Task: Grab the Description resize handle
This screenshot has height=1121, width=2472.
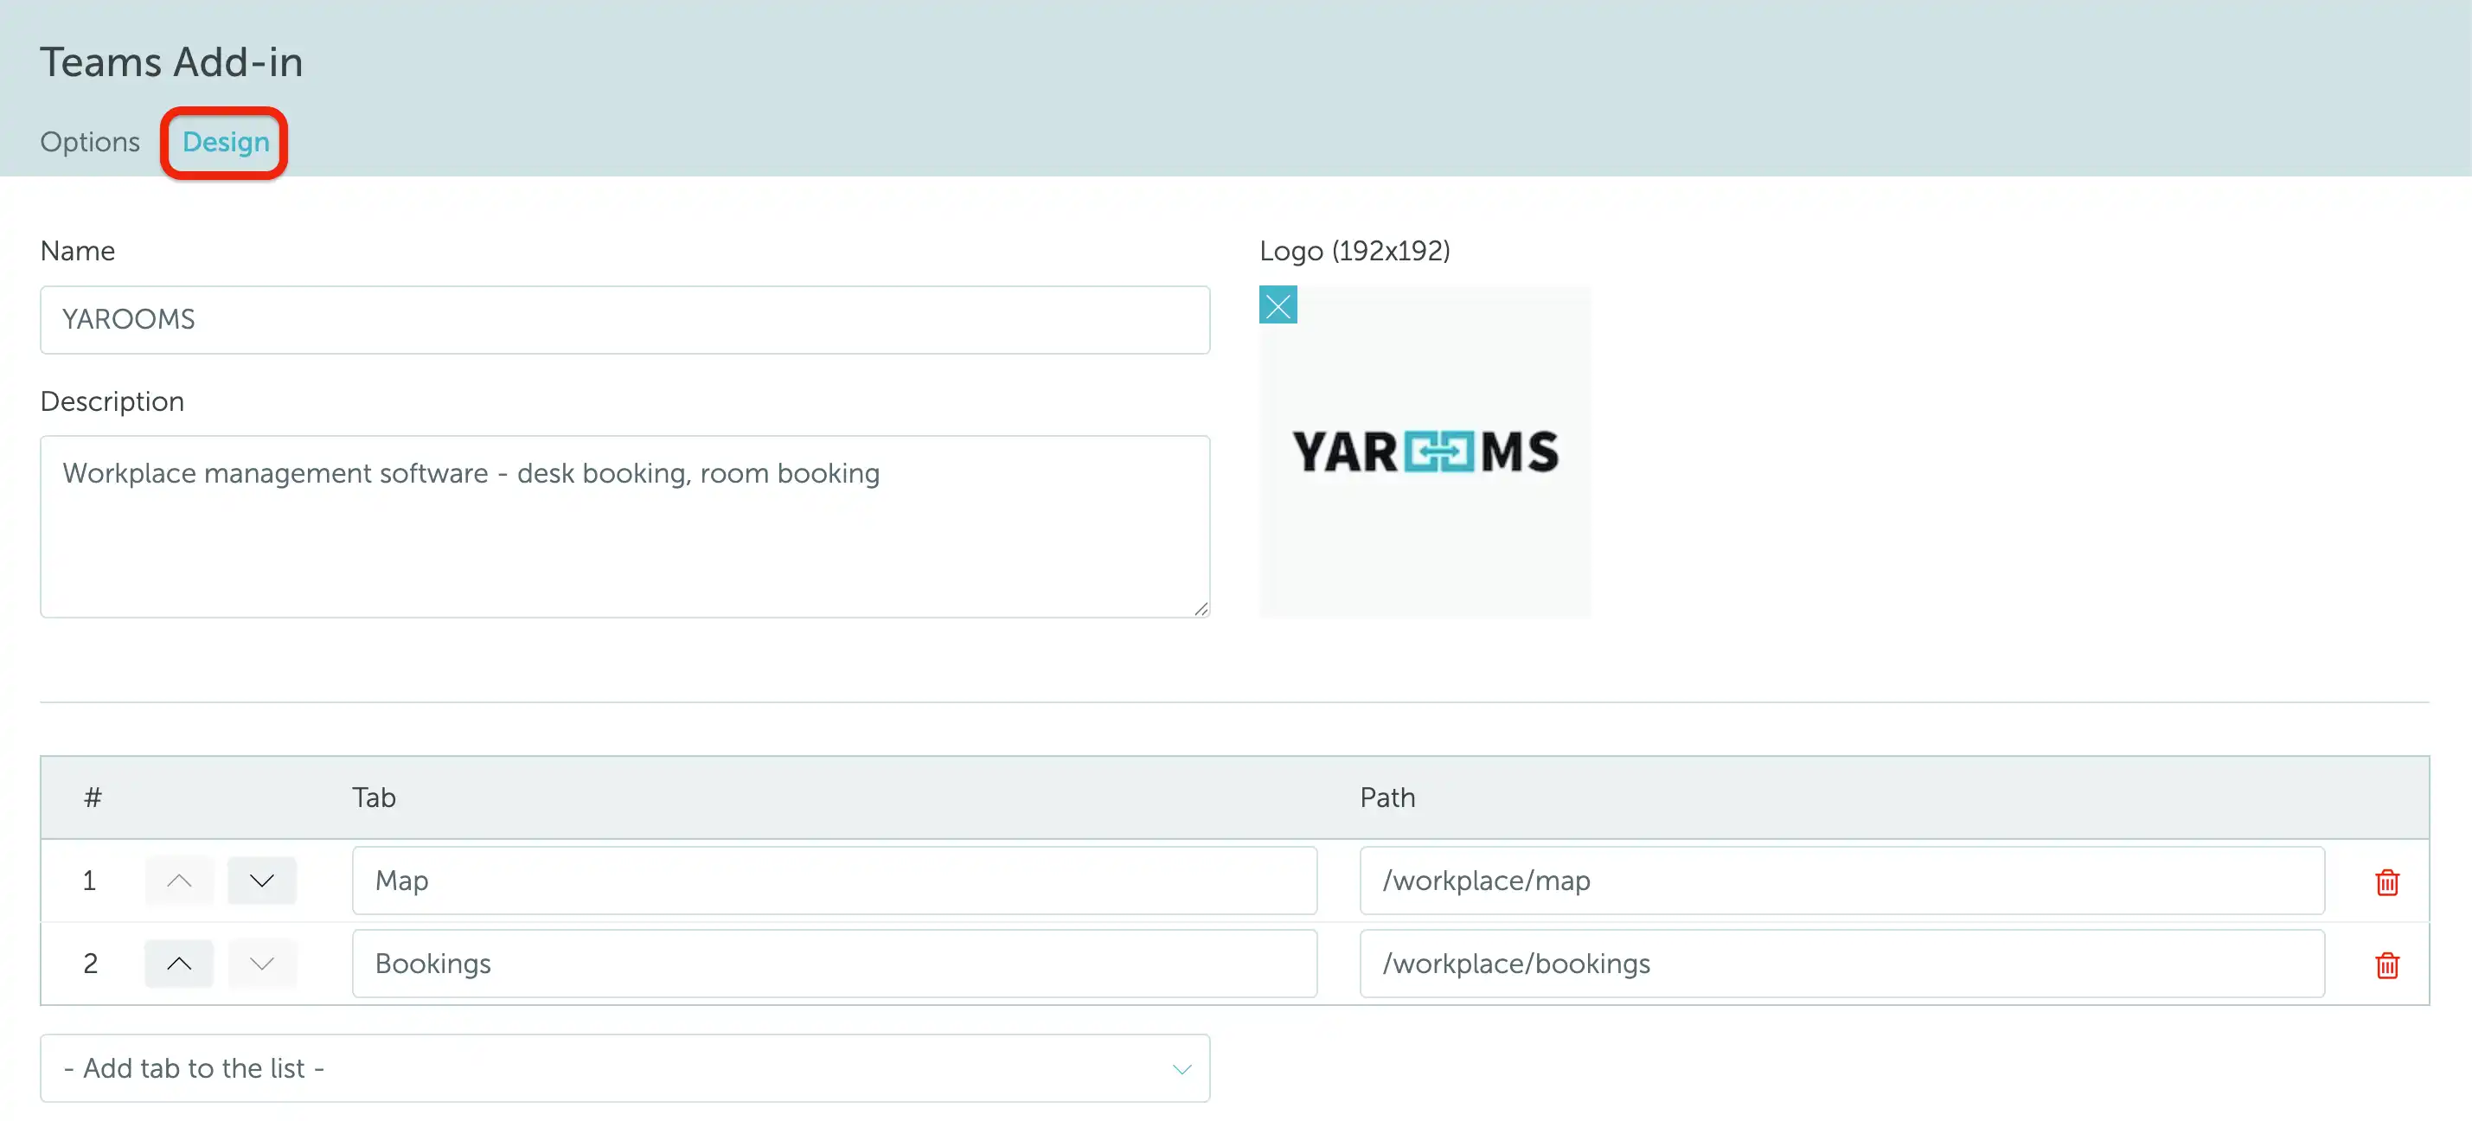Action: pos(1201,608)
